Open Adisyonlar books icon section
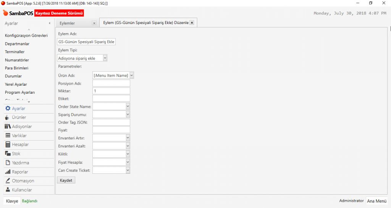 click(21, 126)
